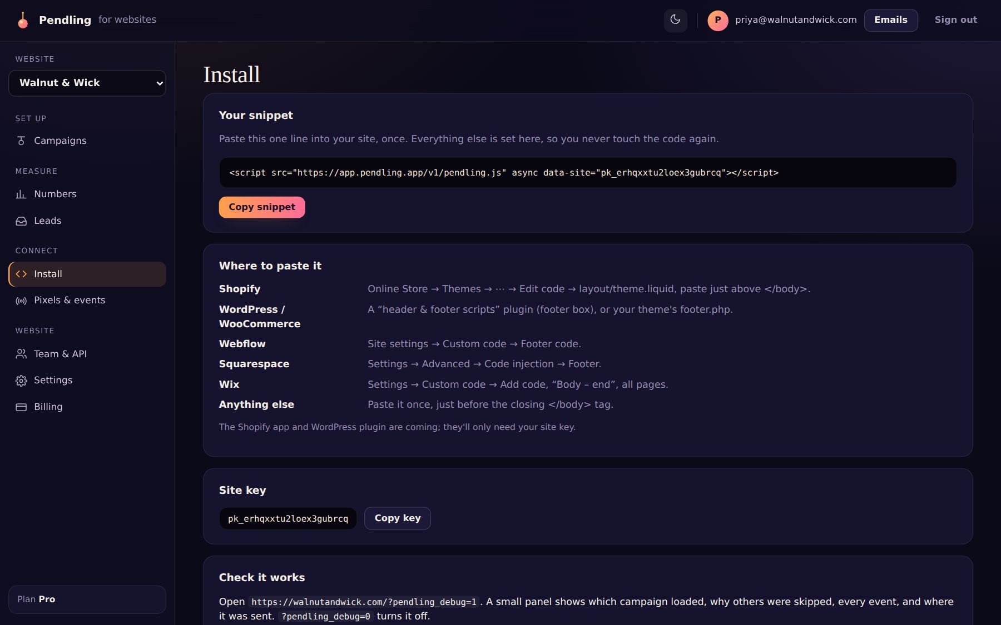Click the Install code brackets icon
1001x625 pixels.
pos(21,274)
